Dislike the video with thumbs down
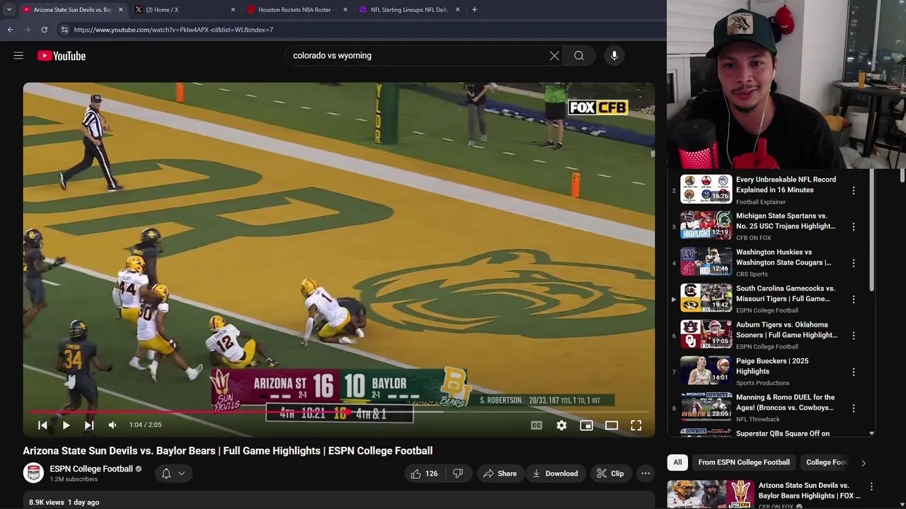This screenshot has height=509, width=906. click(458, 474)
